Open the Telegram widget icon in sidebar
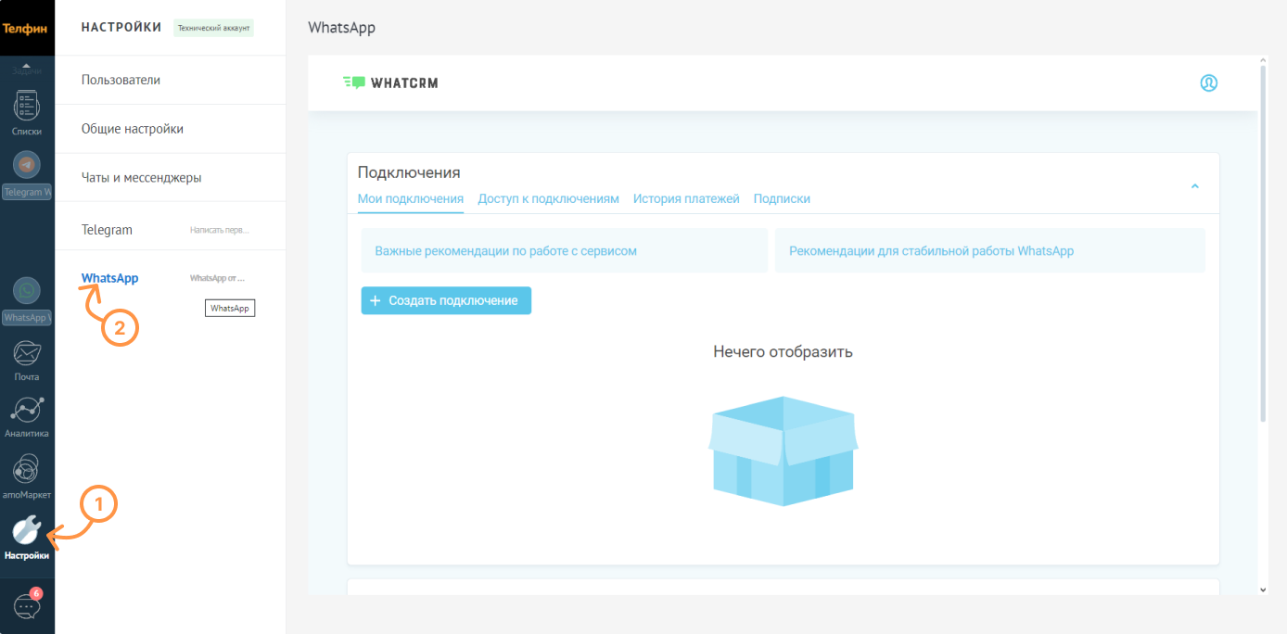The height and width of the screenshot is (634, 1287). click(27, 165)
